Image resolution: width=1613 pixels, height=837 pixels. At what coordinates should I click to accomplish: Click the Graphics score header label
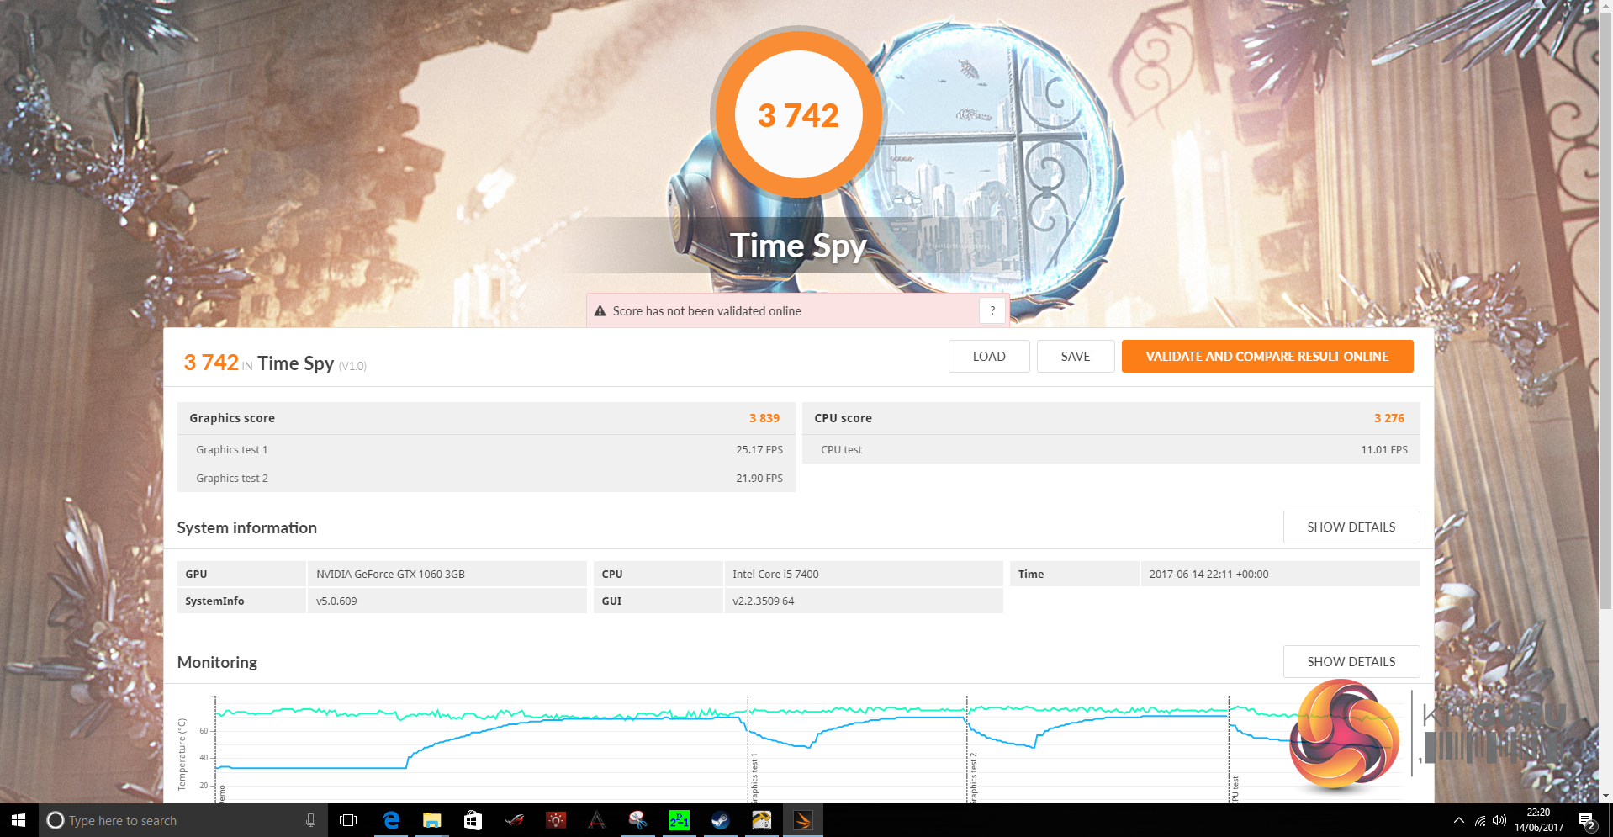coord(232,418)
